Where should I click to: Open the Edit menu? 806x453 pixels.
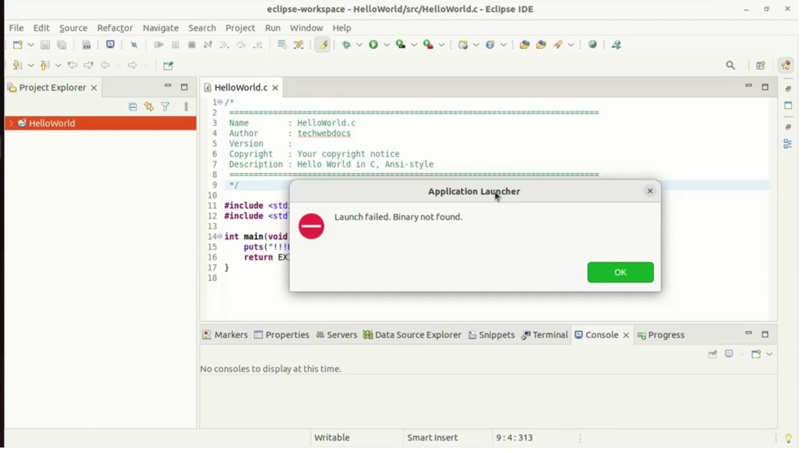tap(42, 28)
